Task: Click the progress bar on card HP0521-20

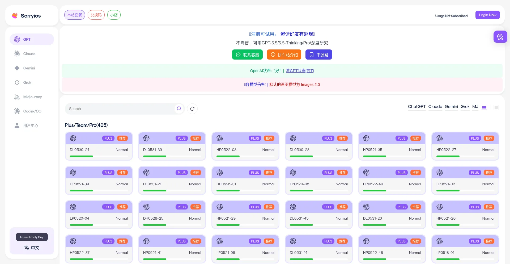Action: coord(465,225)
